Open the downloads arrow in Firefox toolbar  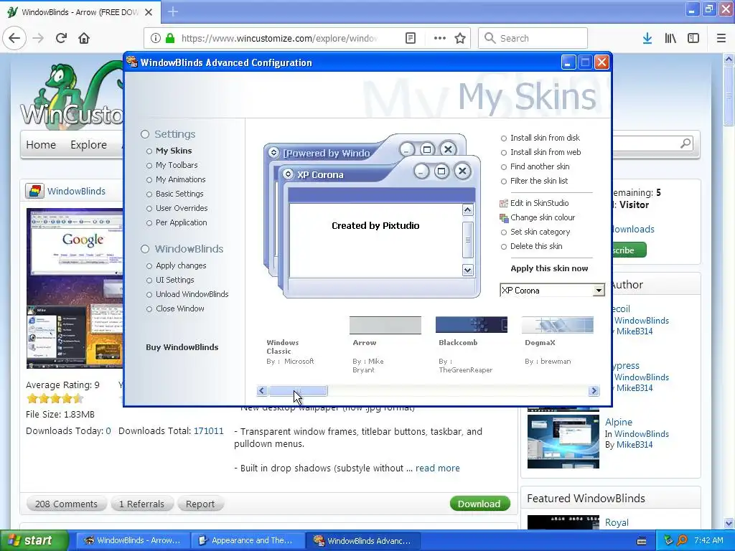[647, 38]
